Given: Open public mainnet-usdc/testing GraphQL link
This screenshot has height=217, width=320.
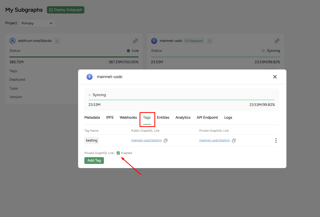Looking at the screenshot, I should [x=146, y=140].
